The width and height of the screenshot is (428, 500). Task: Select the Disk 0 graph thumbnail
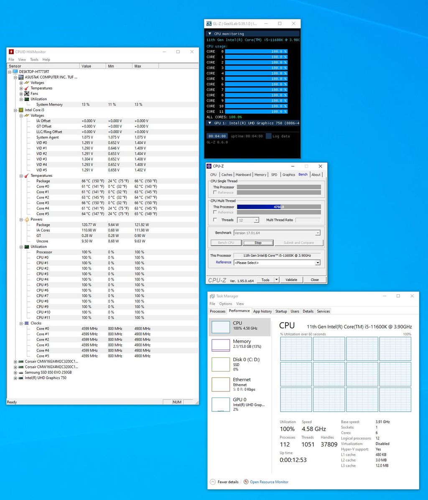point(221,365)
